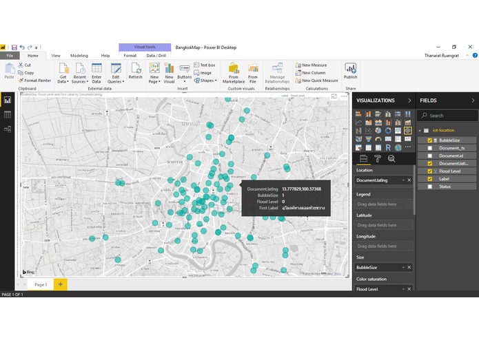Viewport: 479px width, 340px height.
Task: Select the Page 1 tab
Action: point(41,284)
